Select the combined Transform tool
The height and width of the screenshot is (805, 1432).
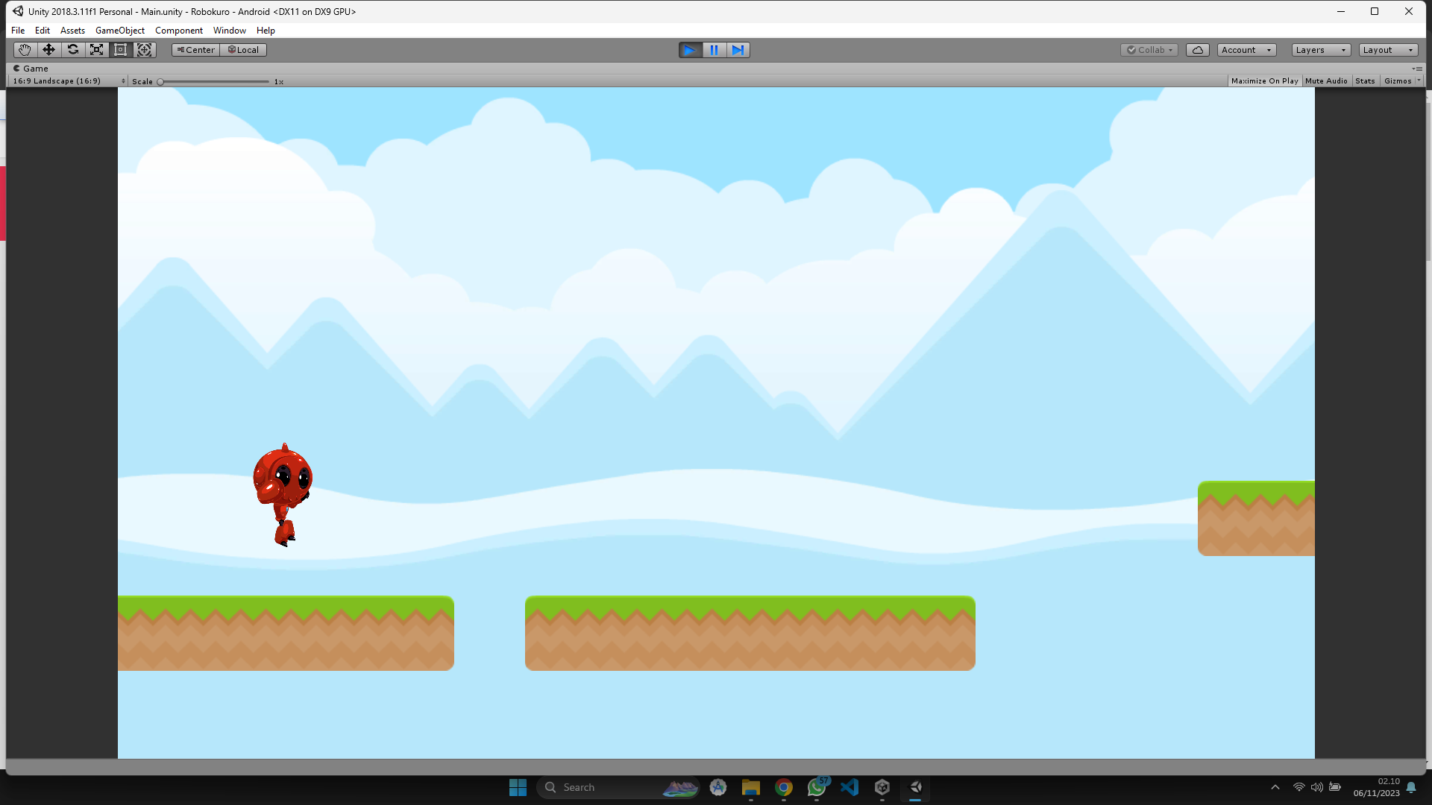click(x=145, y=50)
